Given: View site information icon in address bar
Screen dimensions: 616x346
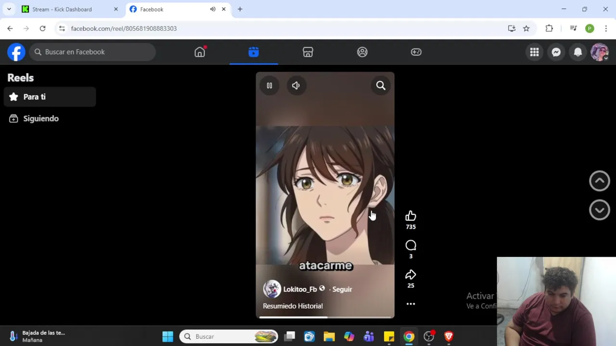Looking at the screenshot, I should pyautogui.click(x=62, y=28).
